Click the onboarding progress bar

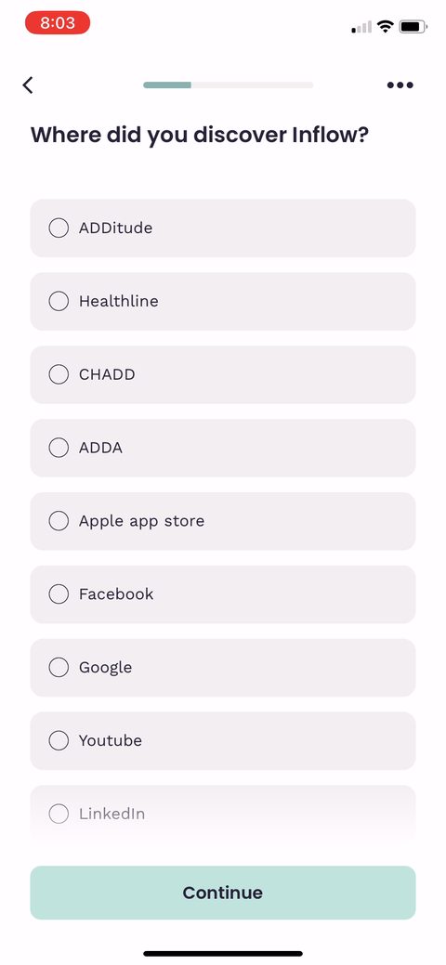tap(228, 85)
